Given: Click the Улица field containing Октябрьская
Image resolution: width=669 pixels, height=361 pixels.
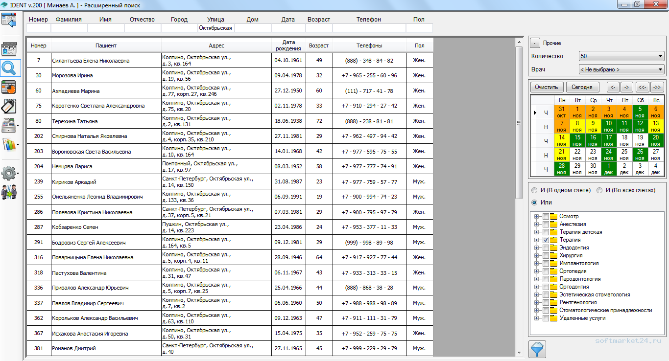Looking at the screenshot, I should [215, 28].
